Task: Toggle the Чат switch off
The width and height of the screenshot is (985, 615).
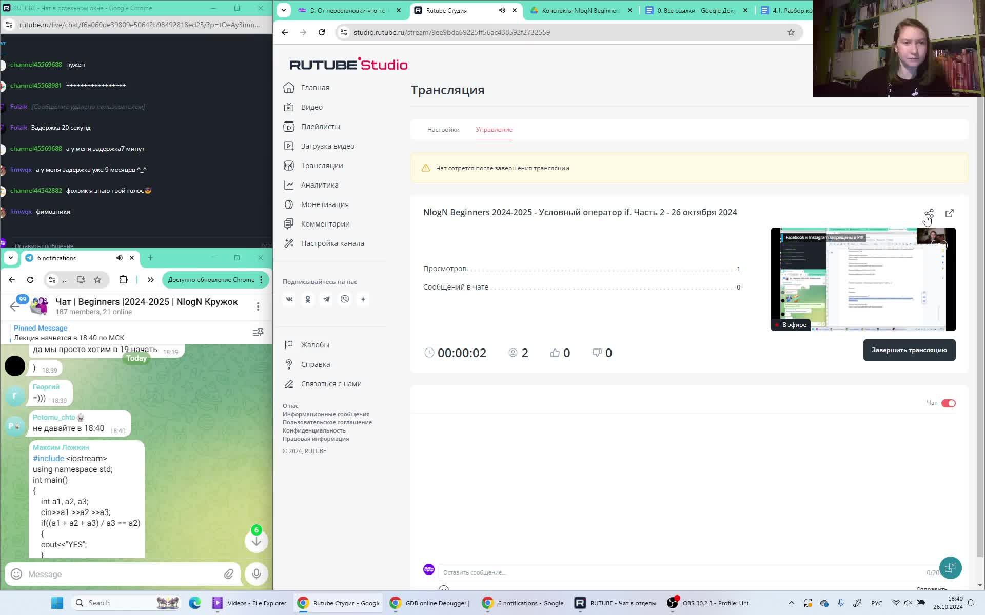Action: [948, 403]
